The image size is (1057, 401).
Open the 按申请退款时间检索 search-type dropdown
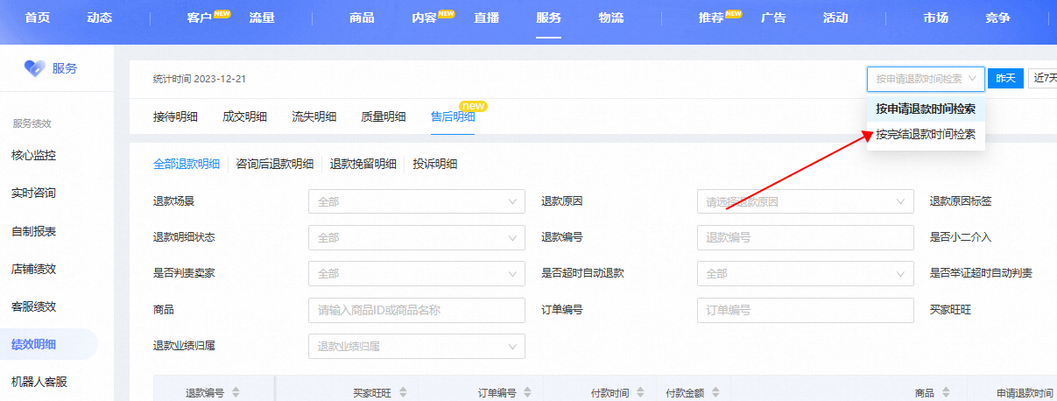(x=926, y=79)
